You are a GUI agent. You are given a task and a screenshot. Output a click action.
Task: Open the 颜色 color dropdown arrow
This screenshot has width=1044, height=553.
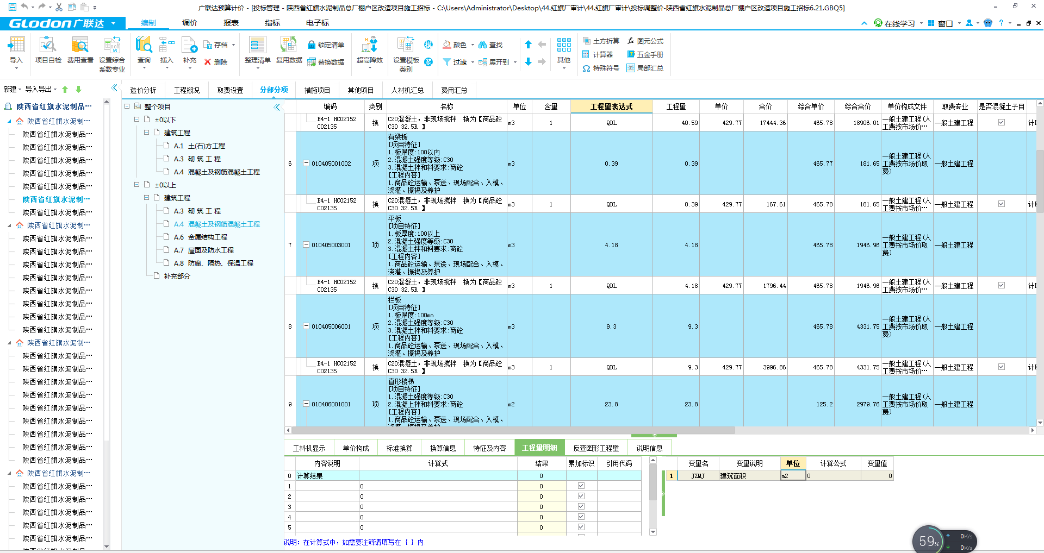click(x=473, y=45)
